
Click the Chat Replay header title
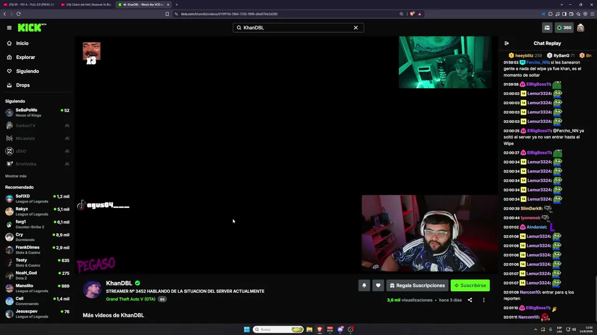547,43
